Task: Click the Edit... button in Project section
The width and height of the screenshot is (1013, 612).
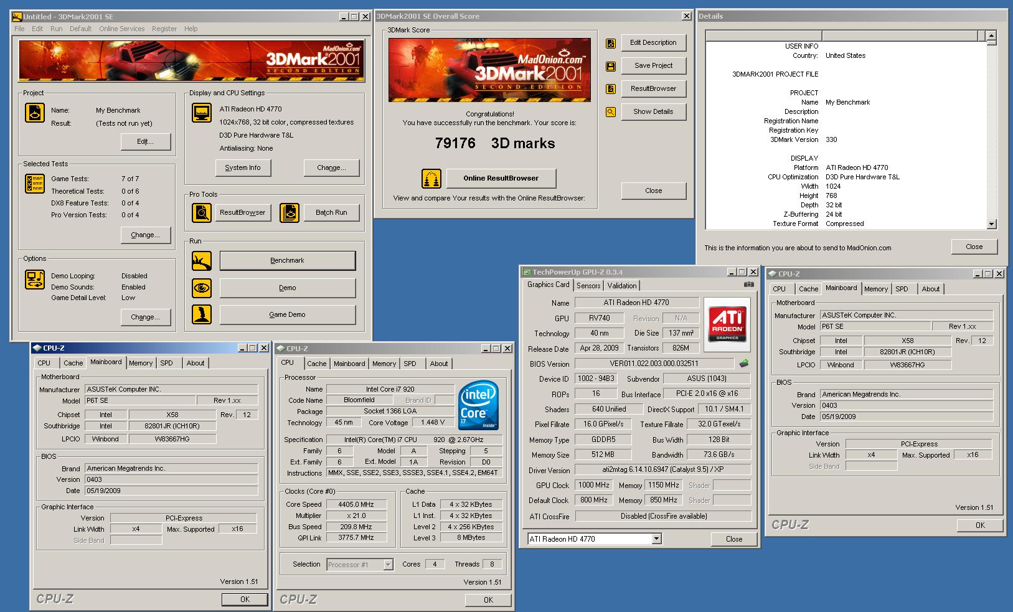Action: tap(145, 142)
